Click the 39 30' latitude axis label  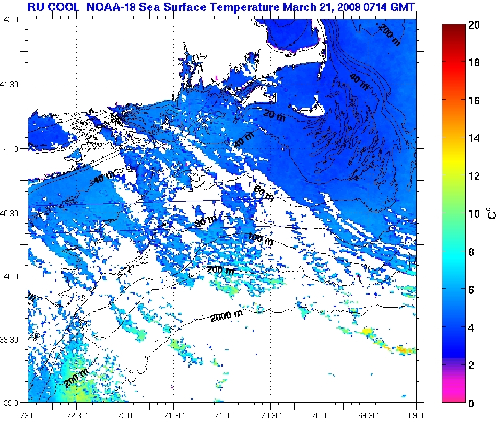14,339
